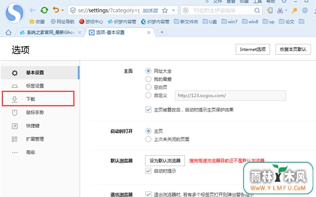
Task: Click the round chat face toolbar icon
Action: coord(305,10)
